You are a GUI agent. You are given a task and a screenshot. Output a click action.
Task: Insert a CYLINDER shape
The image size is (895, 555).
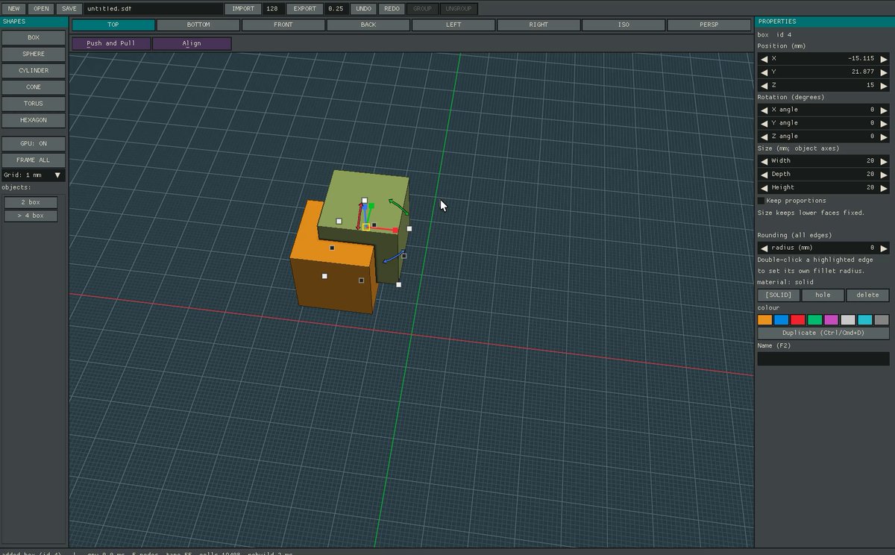click(34, 70)
